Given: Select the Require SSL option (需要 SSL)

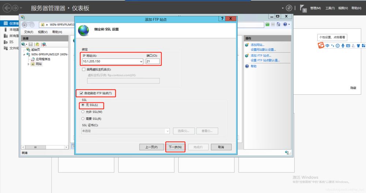Looking at the screenshot, I should (x=83, y=118).
